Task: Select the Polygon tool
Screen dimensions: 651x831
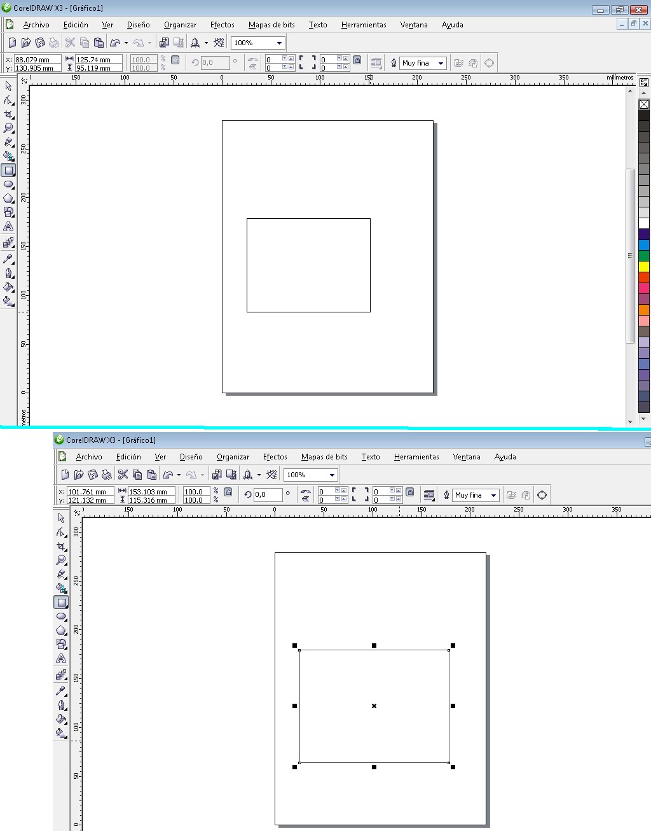Action: [x=8, y=199]
